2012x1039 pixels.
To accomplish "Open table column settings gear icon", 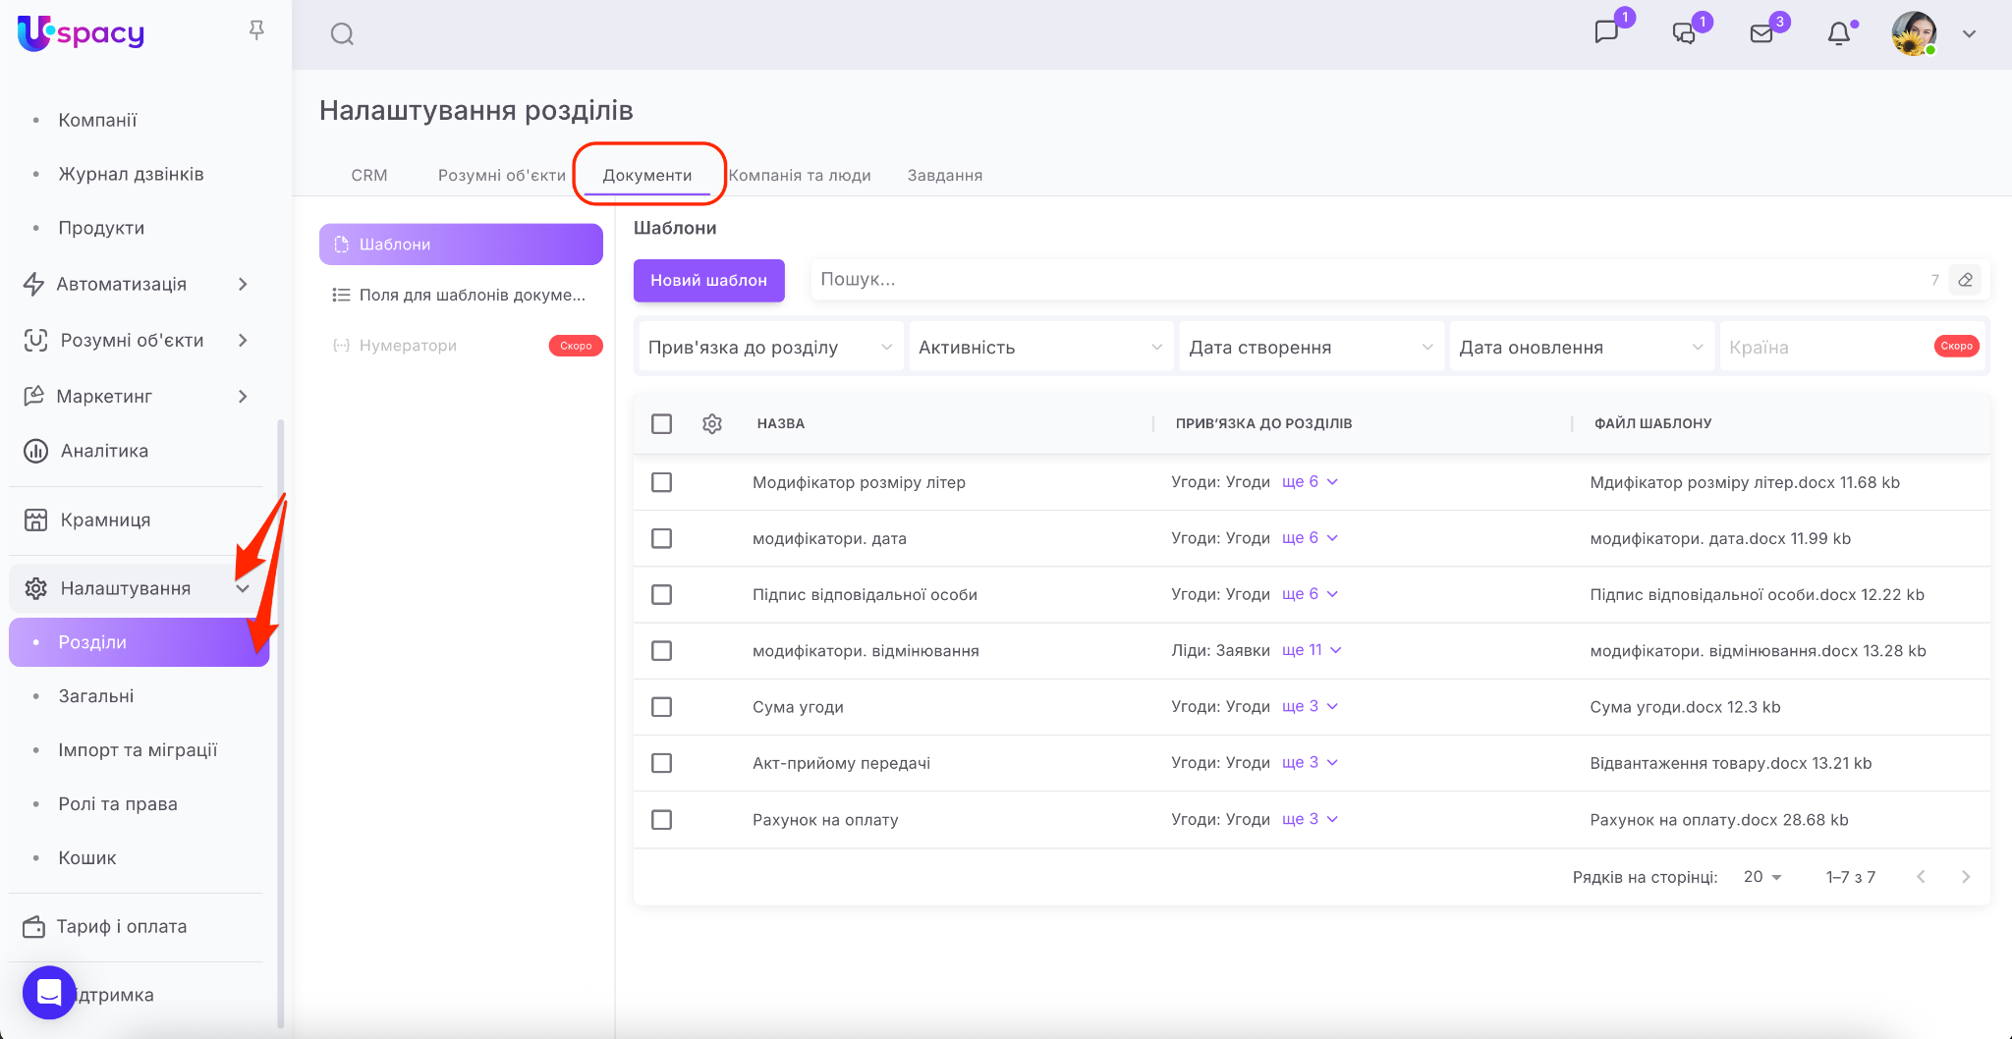I will (712, 423).
